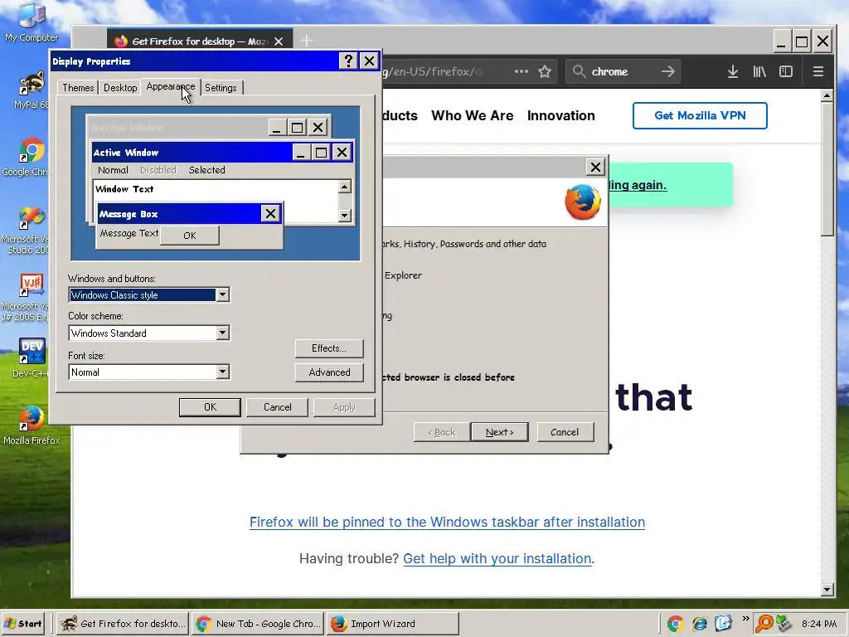Open Dev-C++ desktop shortcut
849x637 pixels.
[31, 357]
